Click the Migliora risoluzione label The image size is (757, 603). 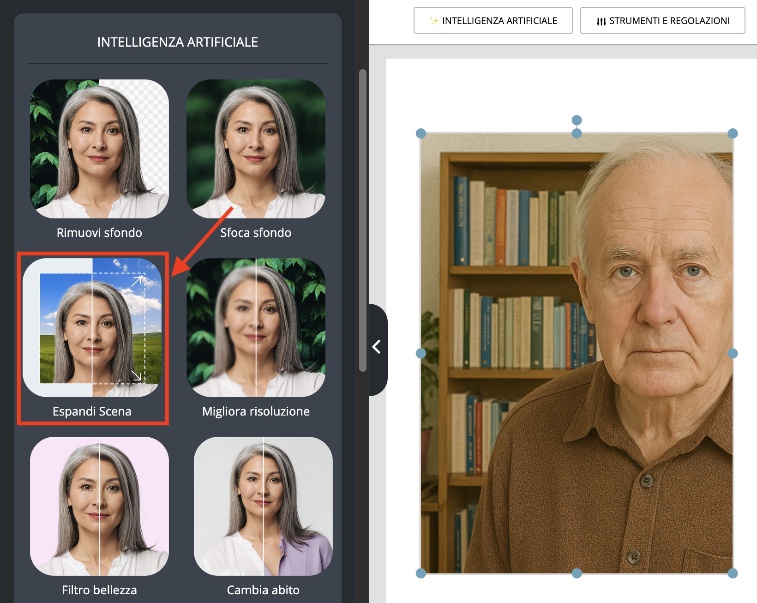click(256, 411)
